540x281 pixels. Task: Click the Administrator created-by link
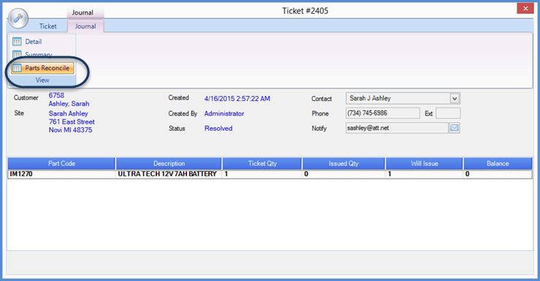click(224, 113)
